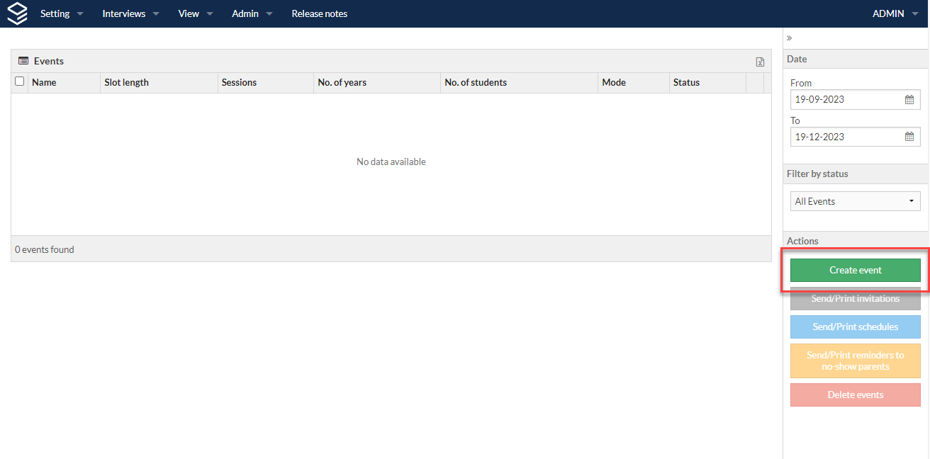Open the Setting menu
930x459 pixels.
pyautogui.click(x=62, y=13)
